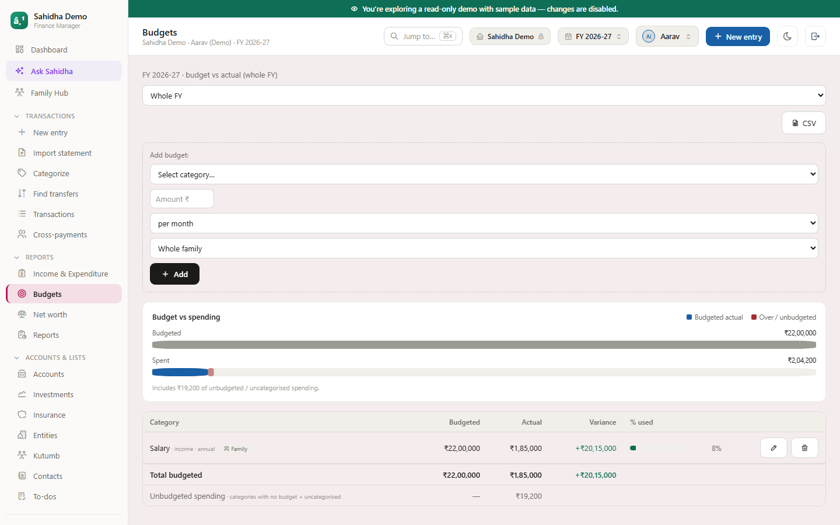Open the FY 2026-27 year selector
This screenshot has height=525, width=840.
pyautogui.click(x=593, y=36)
